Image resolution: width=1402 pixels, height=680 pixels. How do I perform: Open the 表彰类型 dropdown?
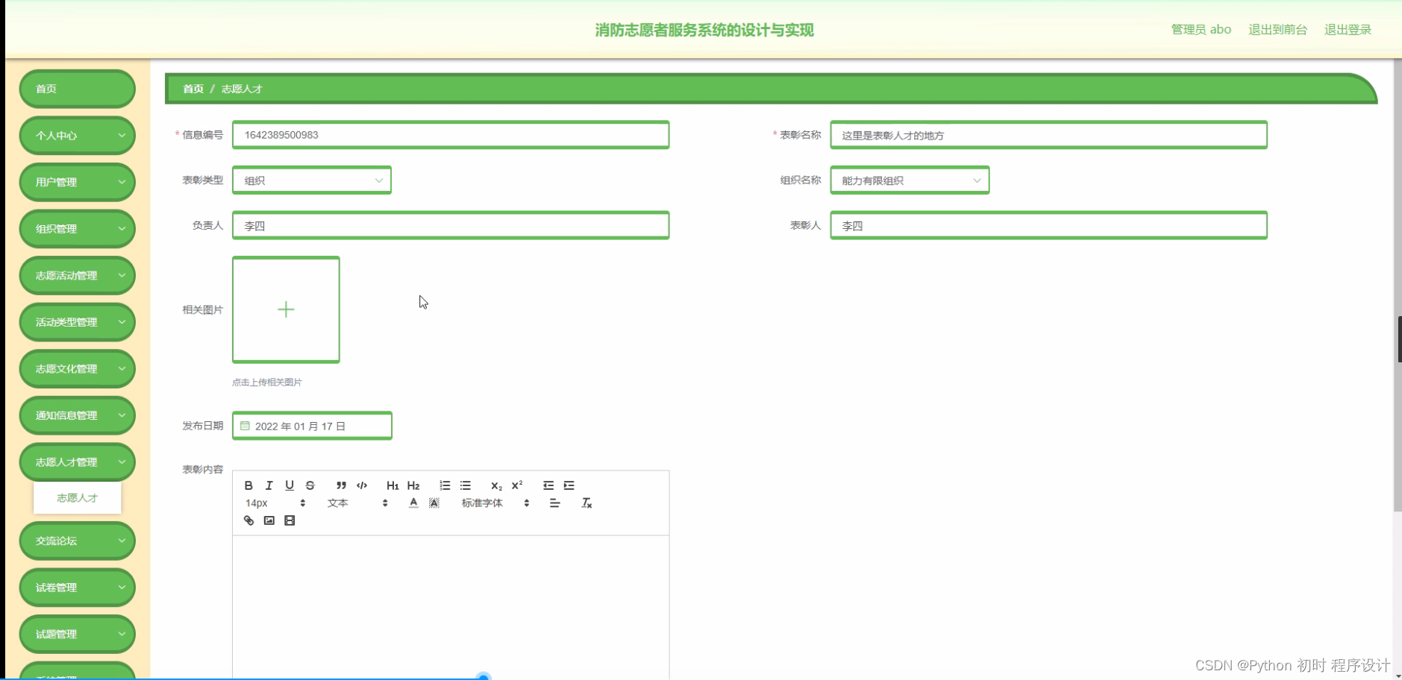(312, 180)
